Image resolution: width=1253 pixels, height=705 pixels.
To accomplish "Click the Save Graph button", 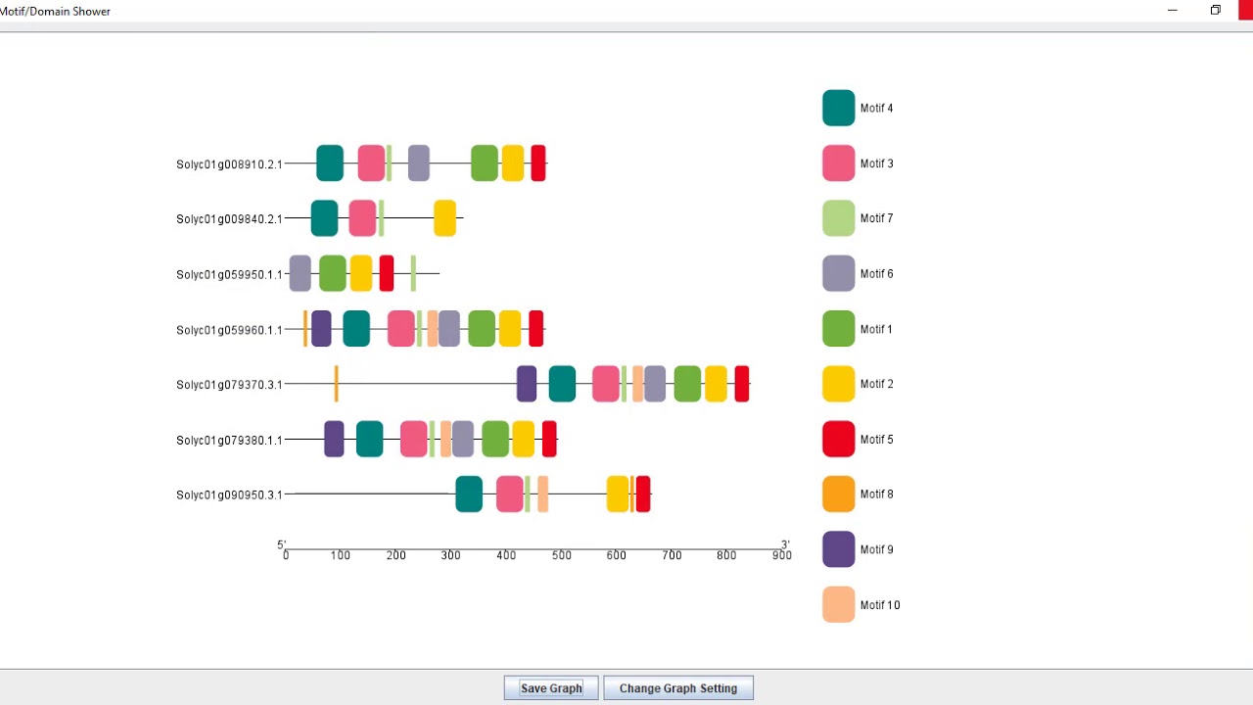I will click(551, 688).
